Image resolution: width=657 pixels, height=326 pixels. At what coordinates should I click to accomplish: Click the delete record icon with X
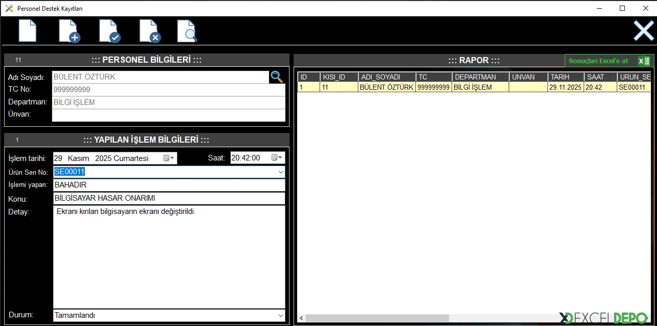[150, 31]
